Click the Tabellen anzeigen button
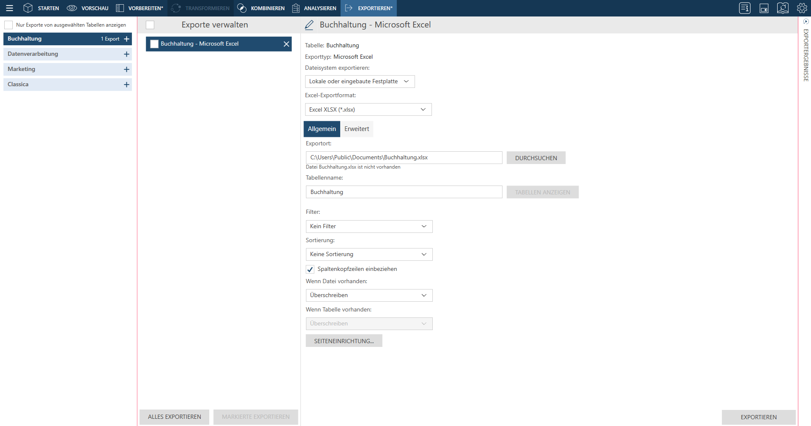 [x=543, y=192]
